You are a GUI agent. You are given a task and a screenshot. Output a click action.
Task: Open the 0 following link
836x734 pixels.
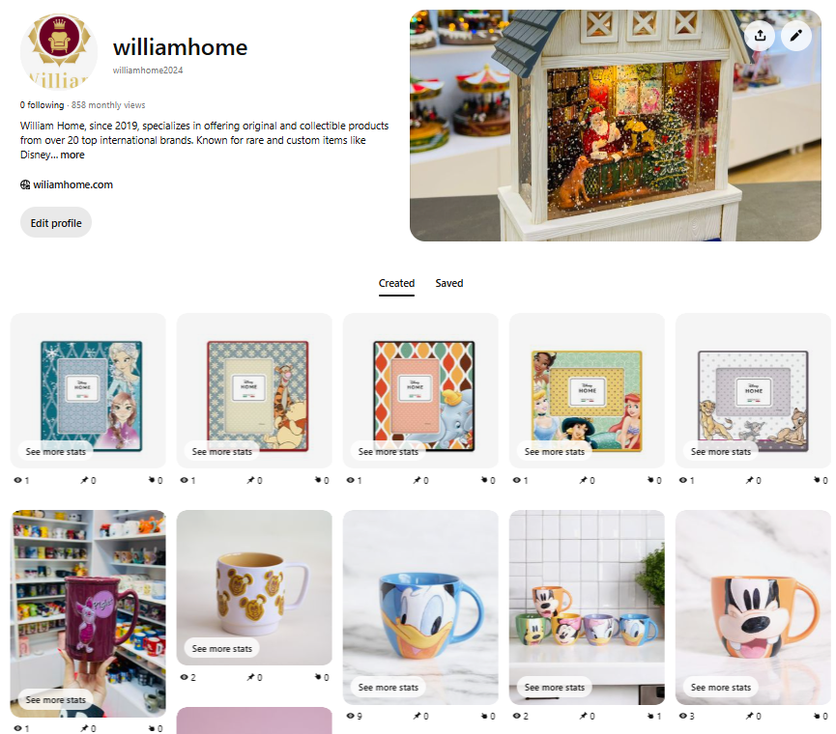(42, 105)
